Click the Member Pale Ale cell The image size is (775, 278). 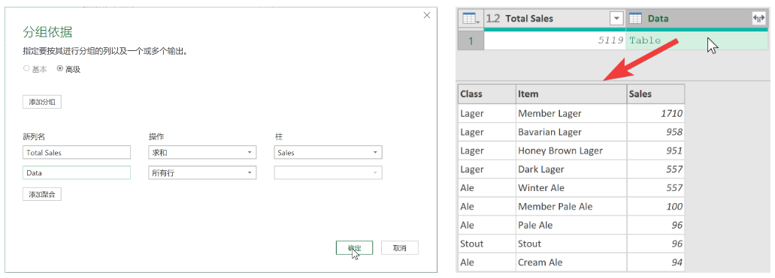(571, 207)
